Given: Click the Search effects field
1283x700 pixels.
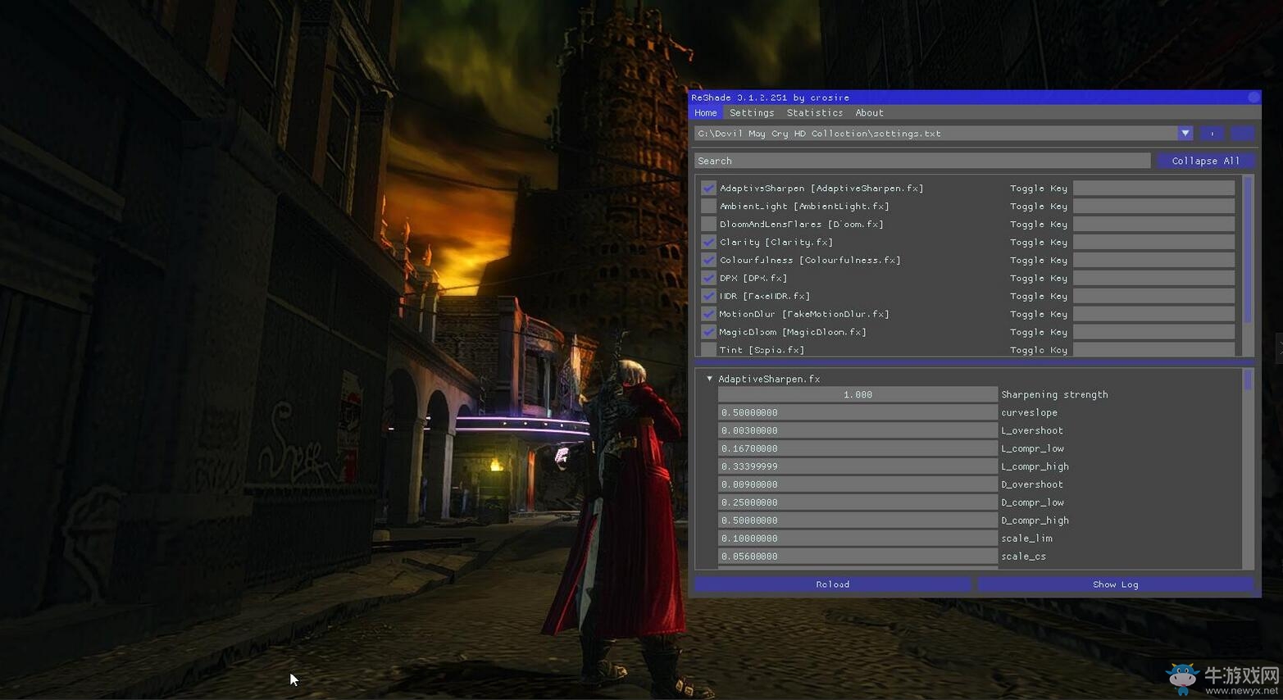Looking at the screenshot, I should click(x=922, y=161).
